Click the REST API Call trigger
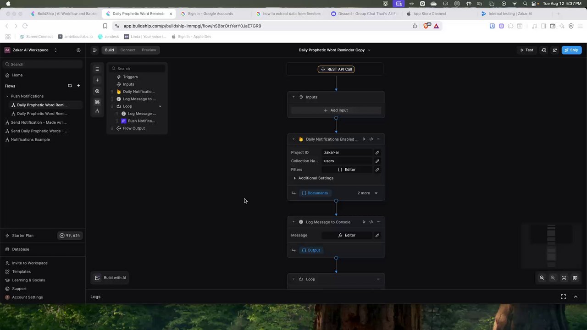The height and width of the screenshot is (330, 587). (336, 69)
